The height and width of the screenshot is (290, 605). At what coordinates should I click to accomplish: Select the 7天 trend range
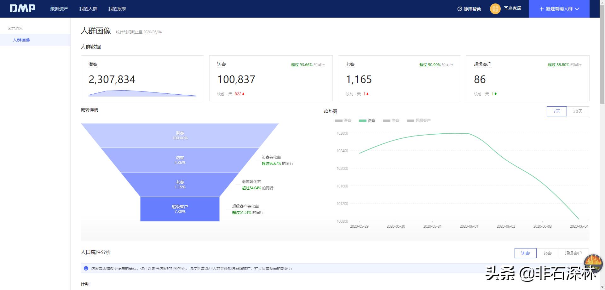556,111
